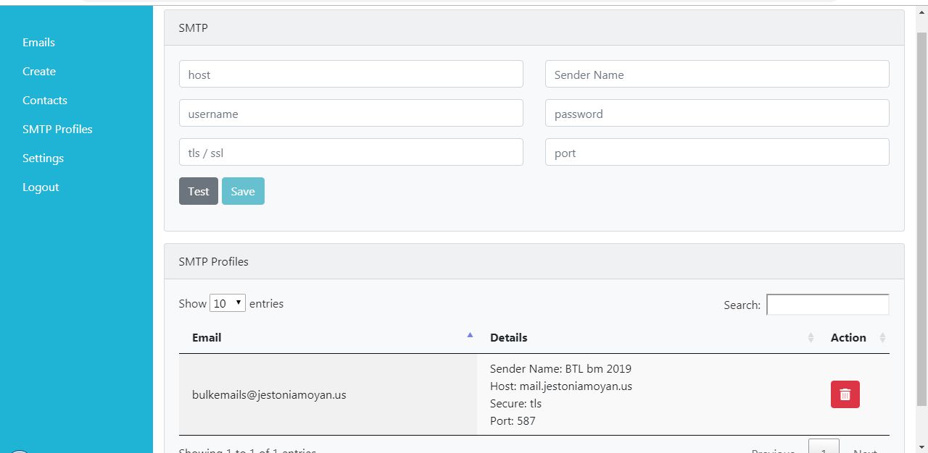Click the Sender Name: BTL bm 2019 text
This screenshot has height=453, width=928.
coord(560,368)
